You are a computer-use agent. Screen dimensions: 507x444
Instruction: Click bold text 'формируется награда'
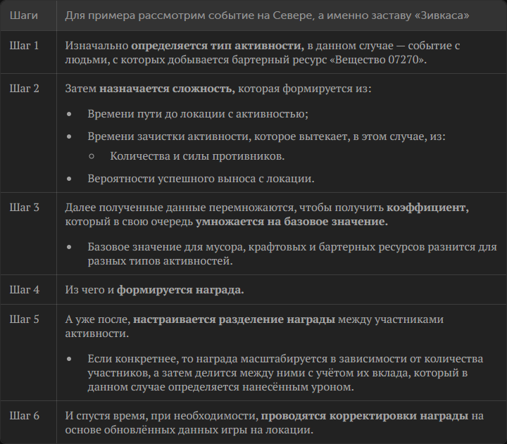(180, 290)
